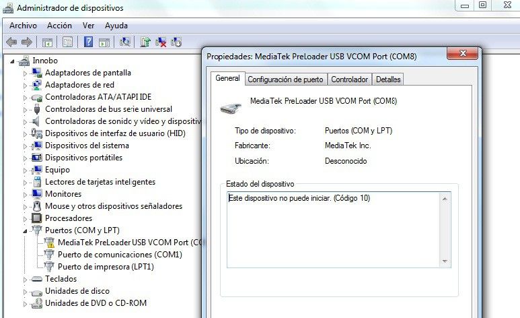Click the blue Help question mark icon

click(x=88, y=42)
